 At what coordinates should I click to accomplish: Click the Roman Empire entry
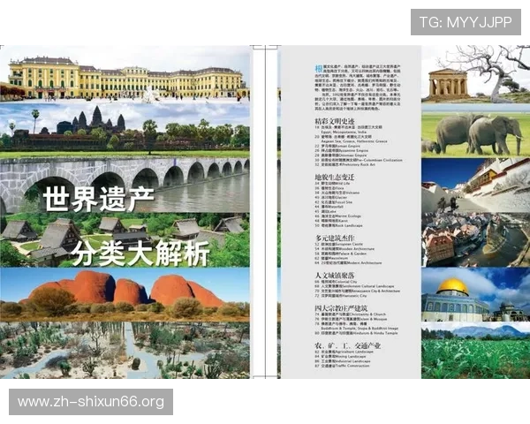337,146
